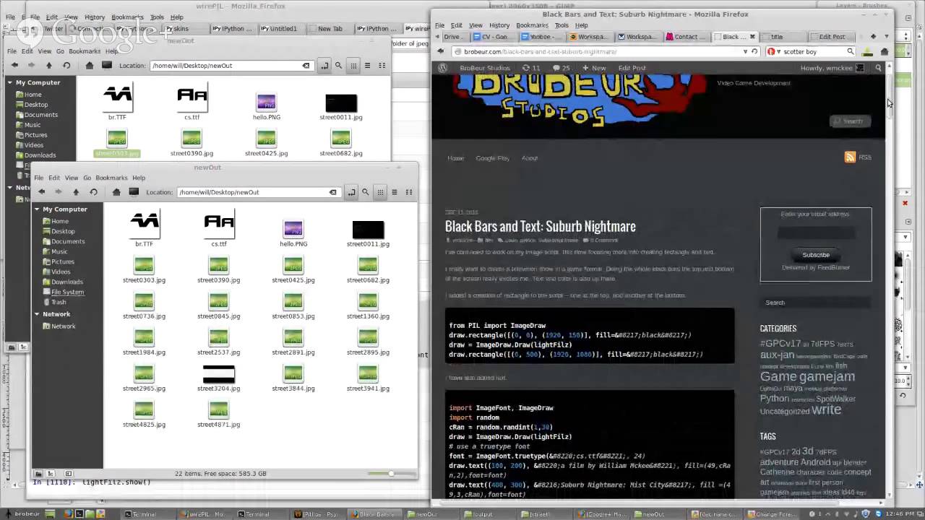This screenshot has width=925, height=520.
Task: Open search engine dropdown in Firefox search box
Action: coord(773,51)
